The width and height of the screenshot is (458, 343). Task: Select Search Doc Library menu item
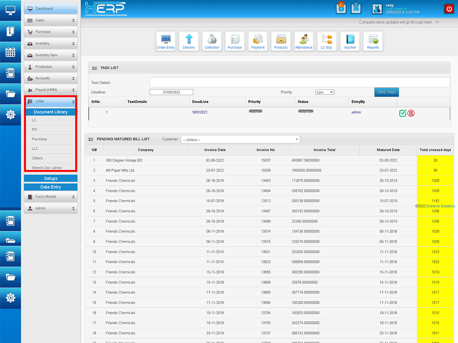[x=47, y=168]
